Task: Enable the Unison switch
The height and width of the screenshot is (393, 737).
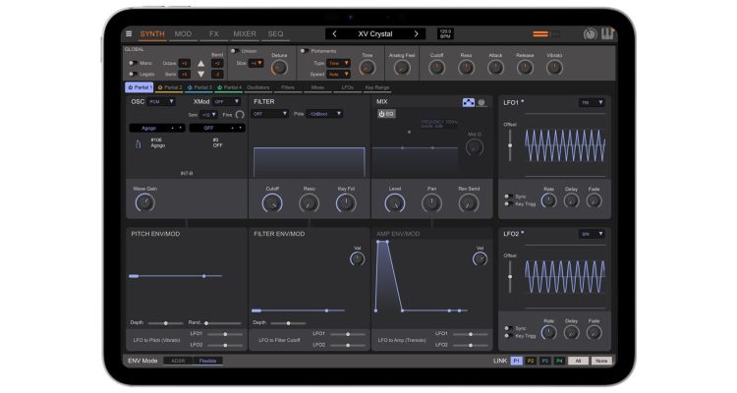Action: 235,51
